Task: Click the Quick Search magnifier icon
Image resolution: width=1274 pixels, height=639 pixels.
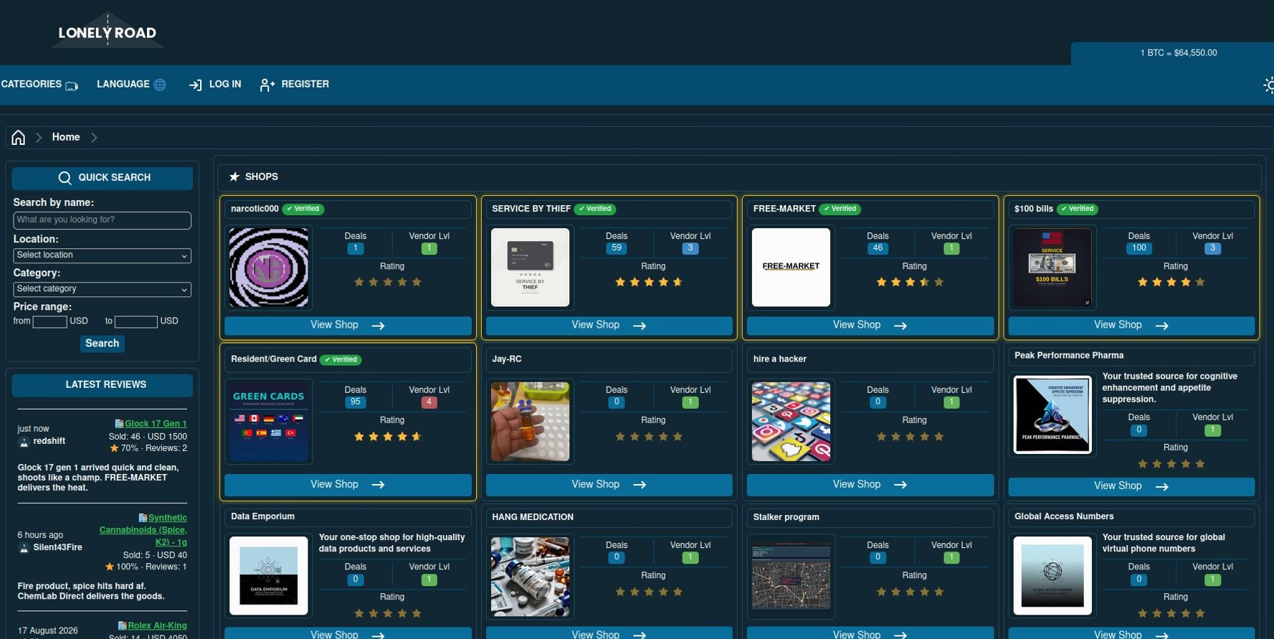Action: (65, 178)
